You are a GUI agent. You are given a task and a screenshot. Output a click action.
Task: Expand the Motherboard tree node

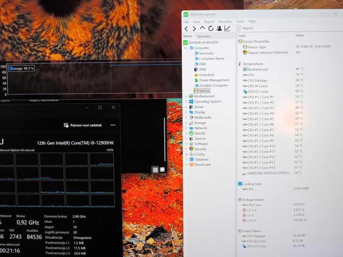186,96
